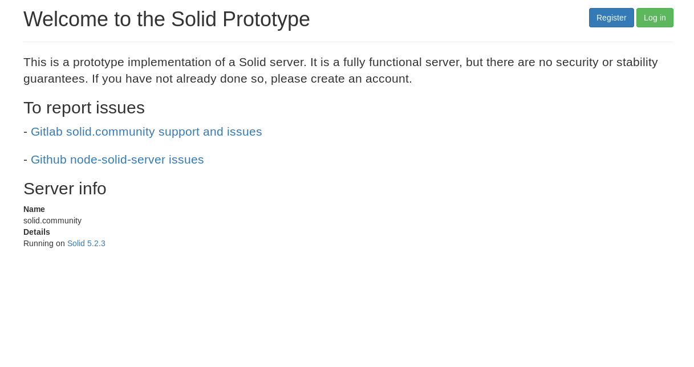Follow the Solid 5.2.3 version link

tap(86, 243)
